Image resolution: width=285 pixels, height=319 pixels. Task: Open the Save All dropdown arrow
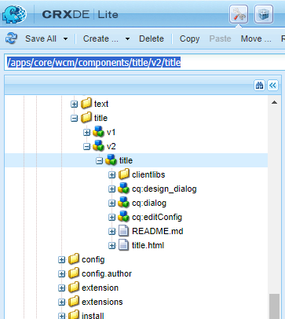[x=65, y=39]
